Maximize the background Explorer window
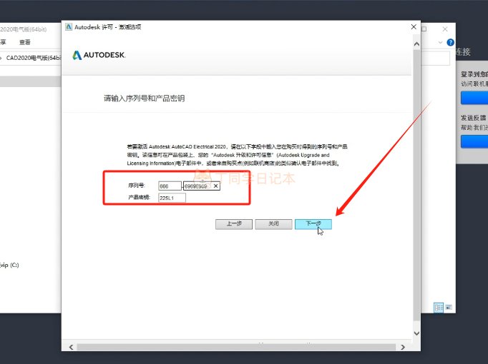This screenshot has height=364, width=488. pyautogui.click(x=424, y=29)
